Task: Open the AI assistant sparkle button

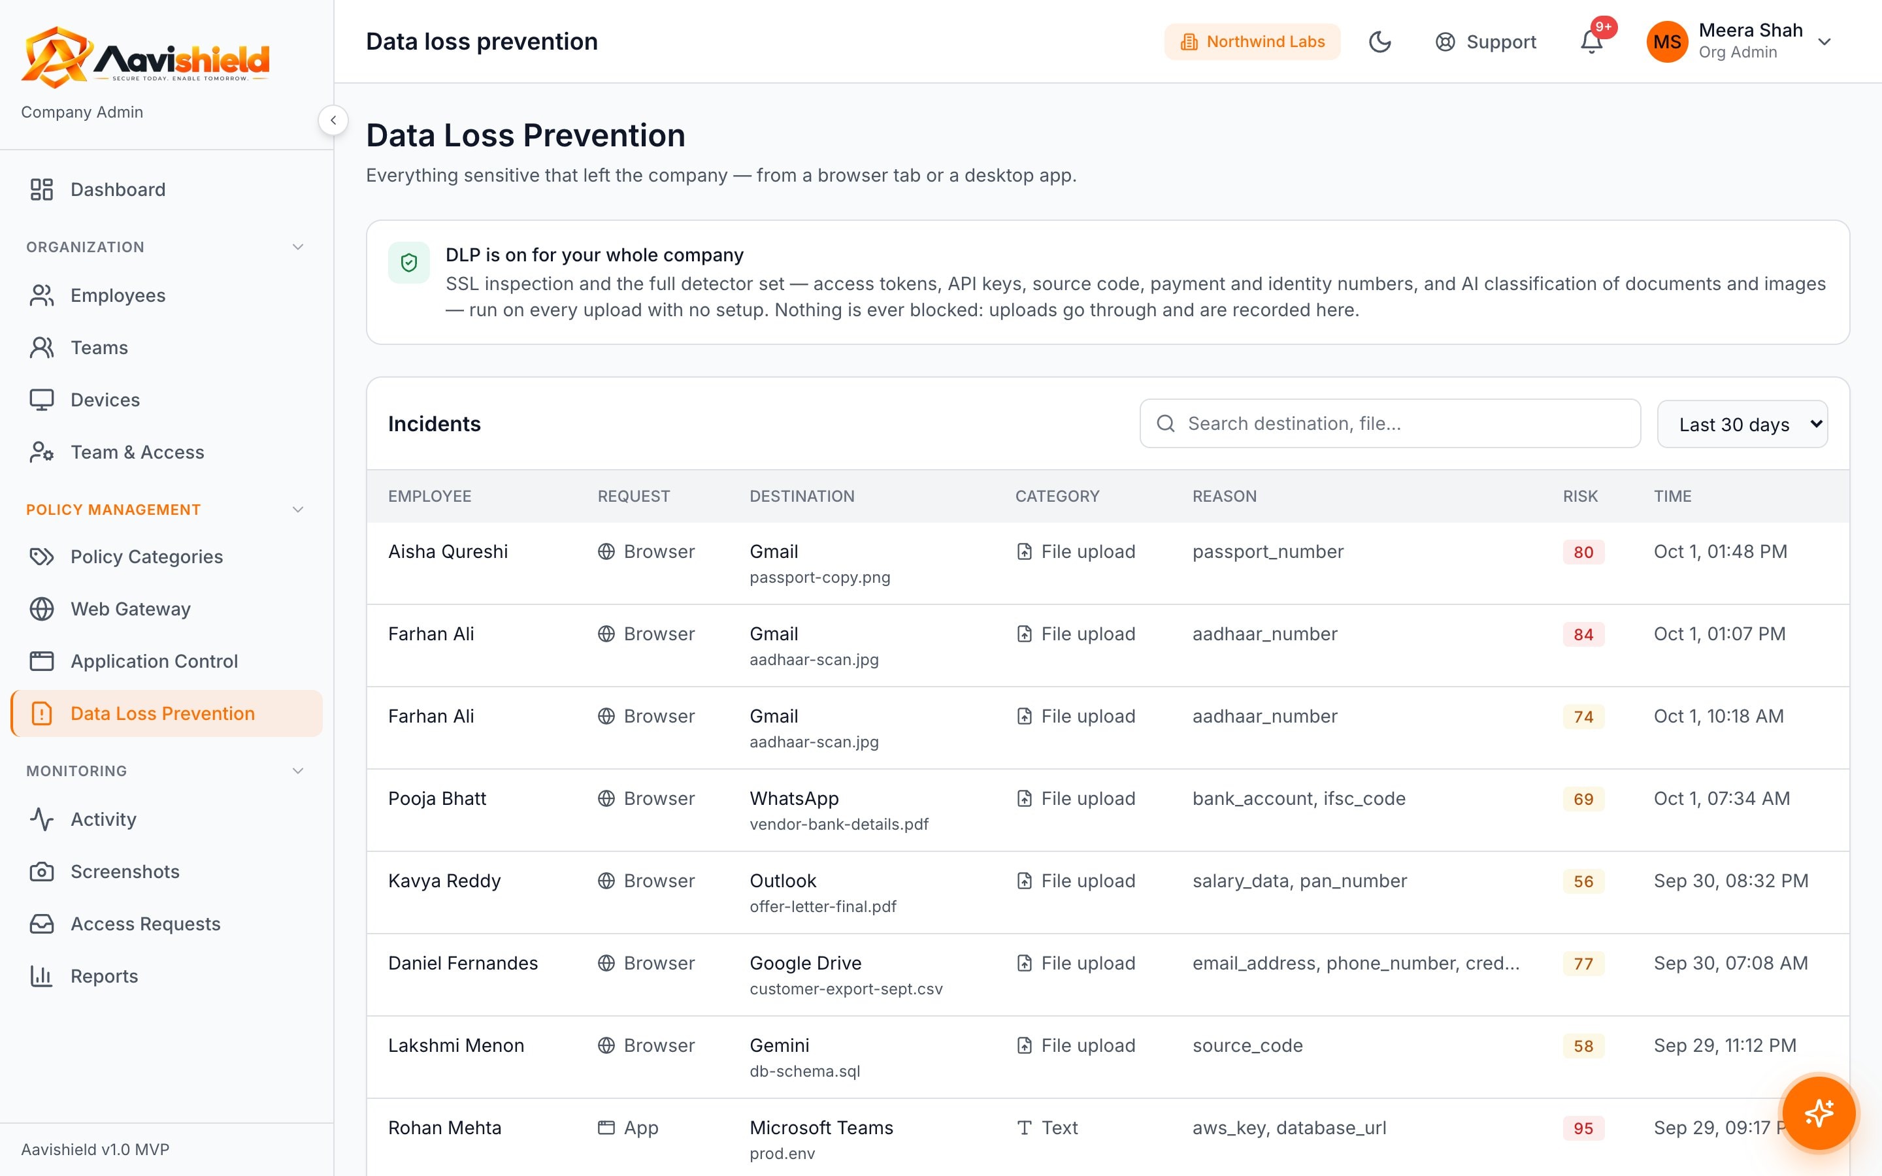Action: coord(1818,1113)
